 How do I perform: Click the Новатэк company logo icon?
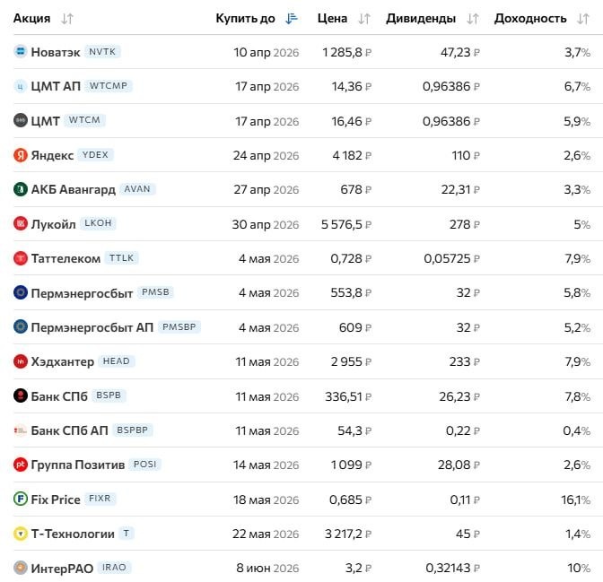click(21, 52)
